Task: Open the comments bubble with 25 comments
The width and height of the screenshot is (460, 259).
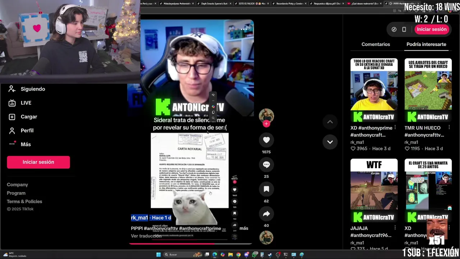Action: pyautogui.click(x=266, y=164)
